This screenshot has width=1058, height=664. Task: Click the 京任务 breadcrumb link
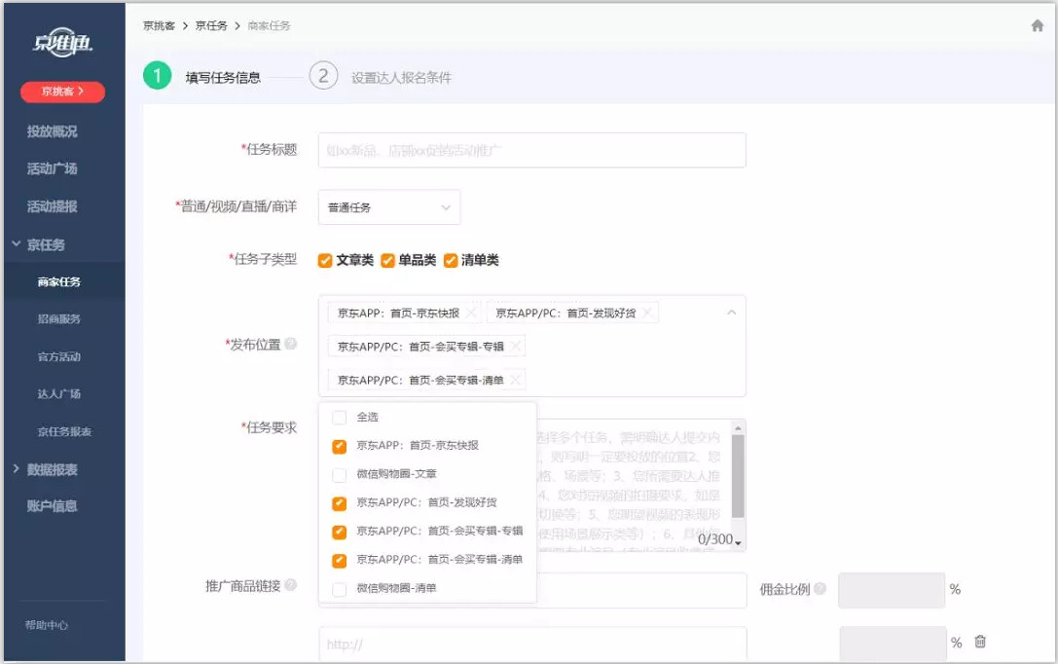pyautogui.click(x=211, y=25)
